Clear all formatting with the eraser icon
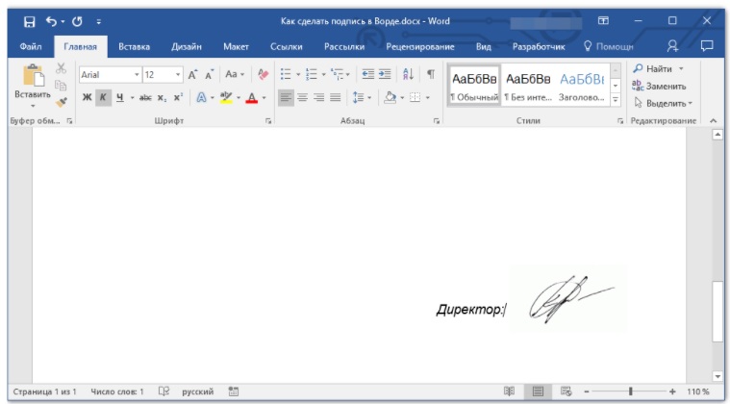The width and height of the screenshot is (730, 404). pyautogui.click(x=264, y=74)
